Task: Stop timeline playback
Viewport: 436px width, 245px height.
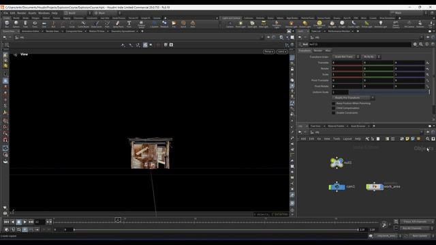Action: point(18,222)
